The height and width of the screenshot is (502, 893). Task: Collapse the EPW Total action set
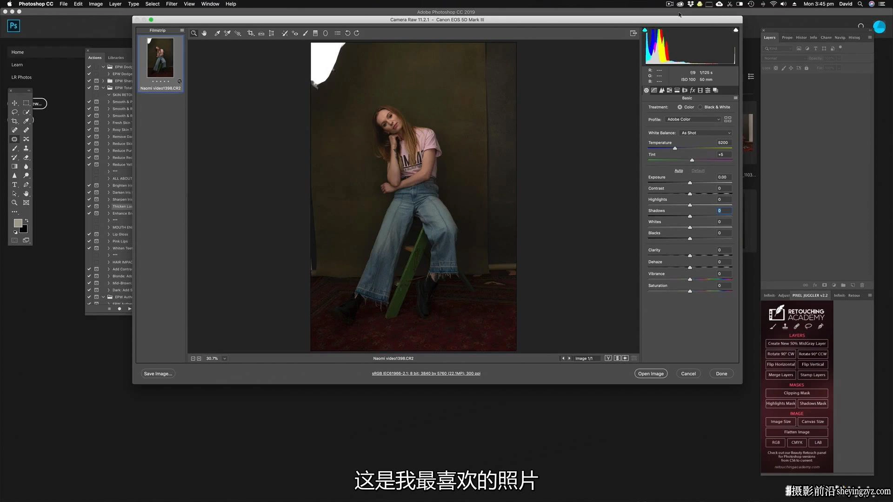tap(103, 88)
